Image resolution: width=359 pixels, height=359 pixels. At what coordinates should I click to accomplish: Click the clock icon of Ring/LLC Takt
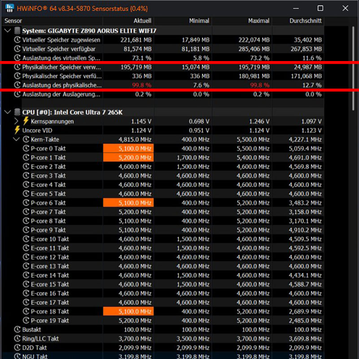coord(17,338)
